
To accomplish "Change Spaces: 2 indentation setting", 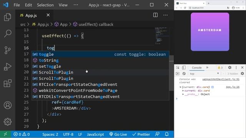I will click(x=50, y=134).
